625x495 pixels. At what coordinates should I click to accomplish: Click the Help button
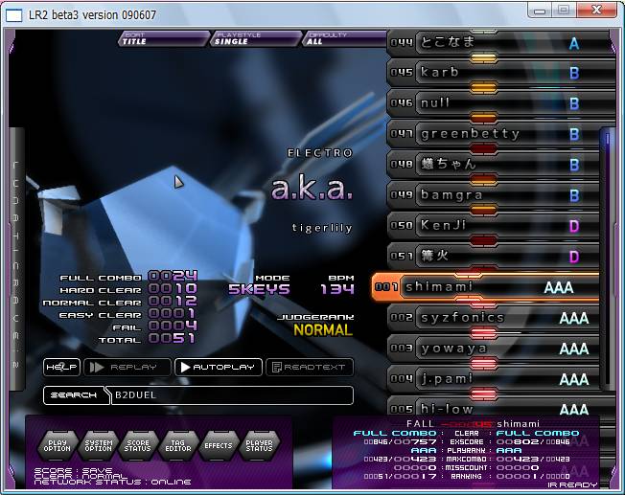(x=61, y=367)
